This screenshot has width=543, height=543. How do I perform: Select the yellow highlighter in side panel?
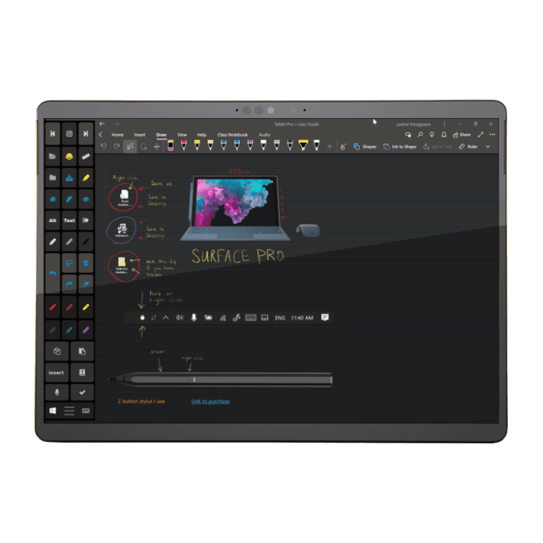[86, 177]
